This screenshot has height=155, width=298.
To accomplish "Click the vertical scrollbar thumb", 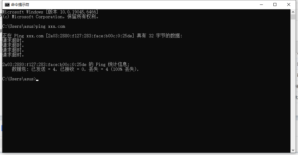I will (293, 17).
